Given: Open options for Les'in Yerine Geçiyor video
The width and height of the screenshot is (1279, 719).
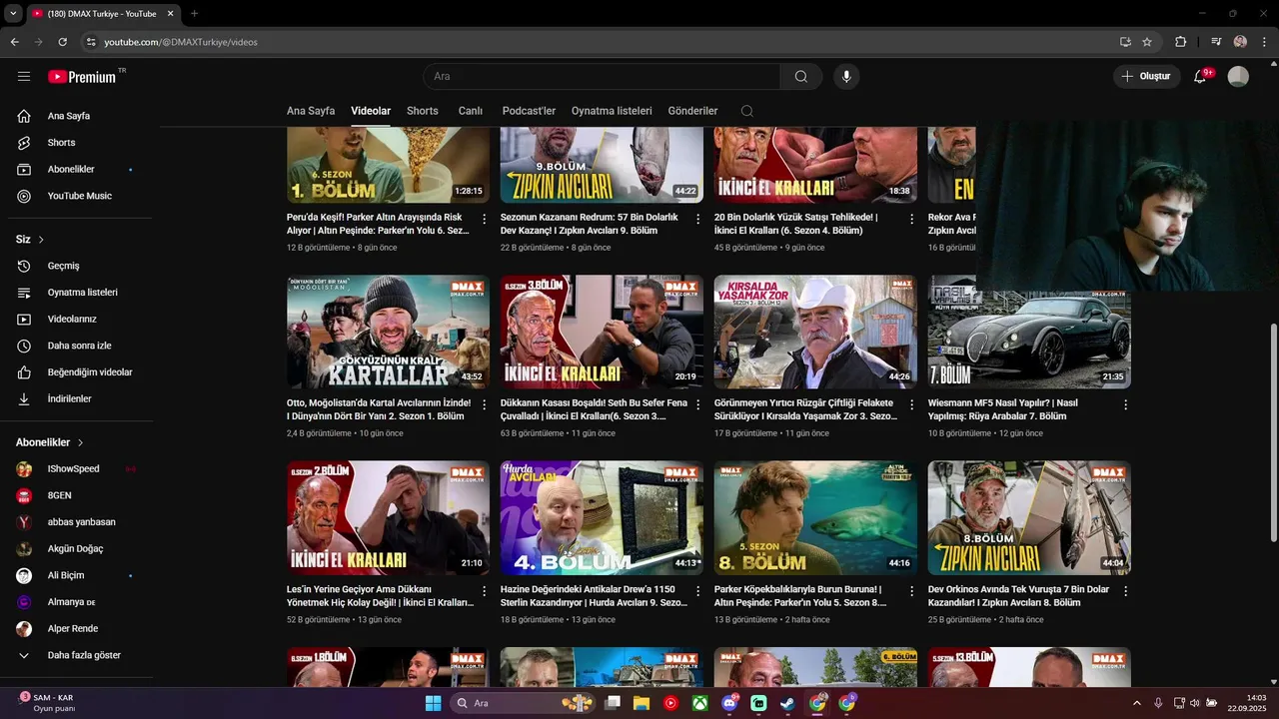Looking at the screenshot, I should pyautogui.click(x=485, y=590).
